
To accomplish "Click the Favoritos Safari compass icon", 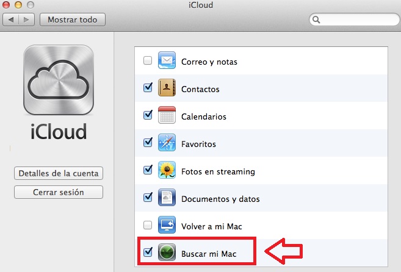I will pyautogui.click(x=167, y=142).
